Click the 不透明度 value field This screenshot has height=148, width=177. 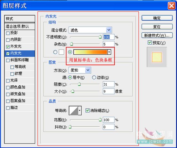point(108,37)
